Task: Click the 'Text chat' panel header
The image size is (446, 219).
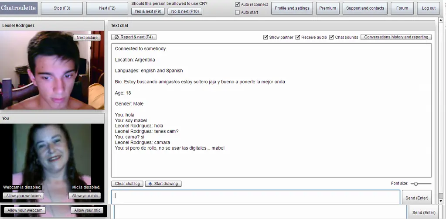Action: point(271,25)
